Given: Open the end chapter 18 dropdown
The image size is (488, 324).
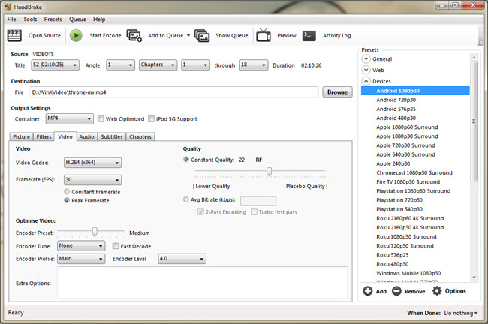Looking at the screenshot, I should [254, 65].
